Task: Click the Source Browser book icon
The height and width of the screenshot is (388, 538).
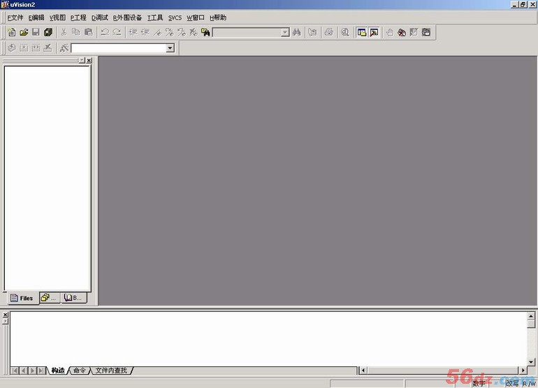Action: click(312, 32)
